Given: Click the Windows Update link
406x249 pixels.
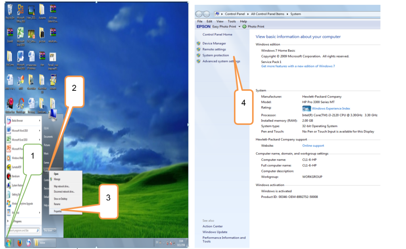Looking at the screenshot, I should tap(215, 232).
